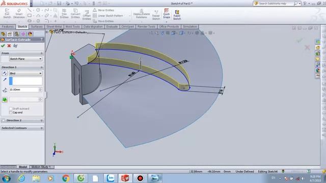Accept Surface-Extrude with green checkmark
Screen dimensions: 326x183
pos(3,46)
